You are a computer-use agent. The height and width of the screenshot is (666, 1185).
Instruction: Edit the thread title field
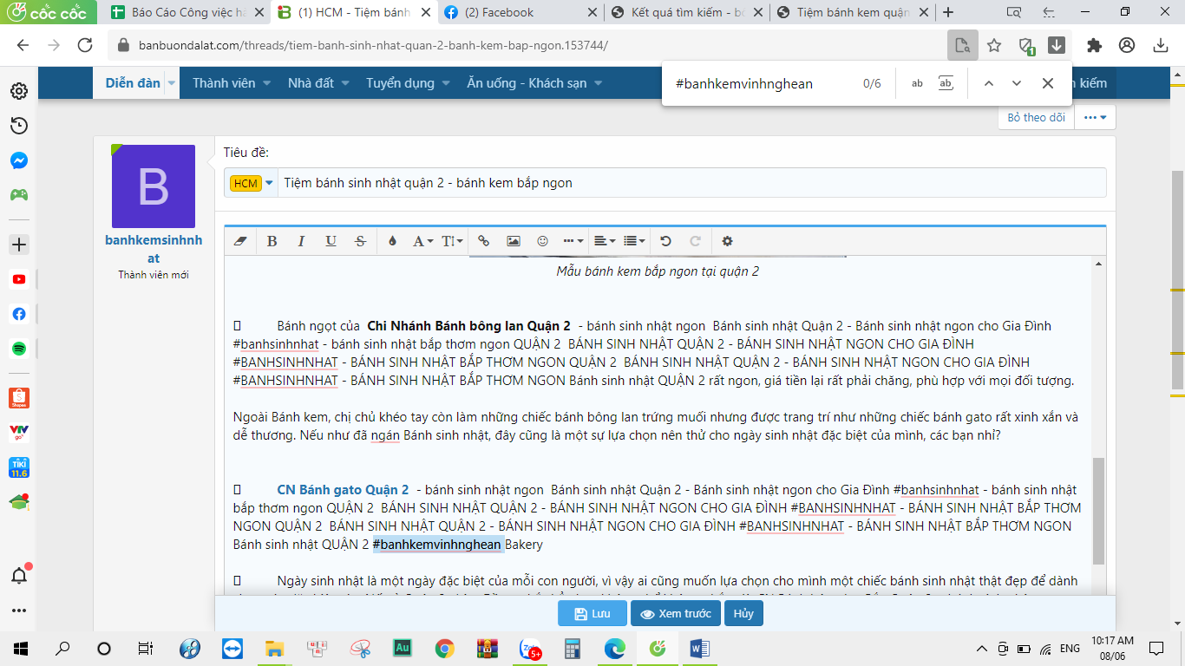pos(691,183)
